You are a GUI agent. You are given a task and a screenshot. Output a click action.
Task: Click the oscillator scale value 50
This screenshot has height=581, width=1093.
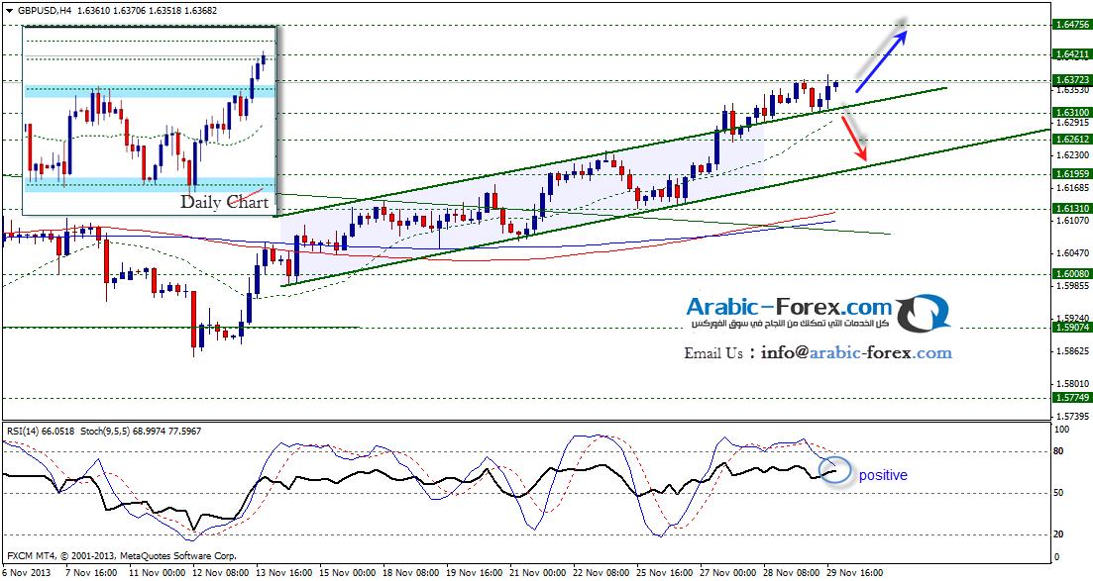(1057, 493)
